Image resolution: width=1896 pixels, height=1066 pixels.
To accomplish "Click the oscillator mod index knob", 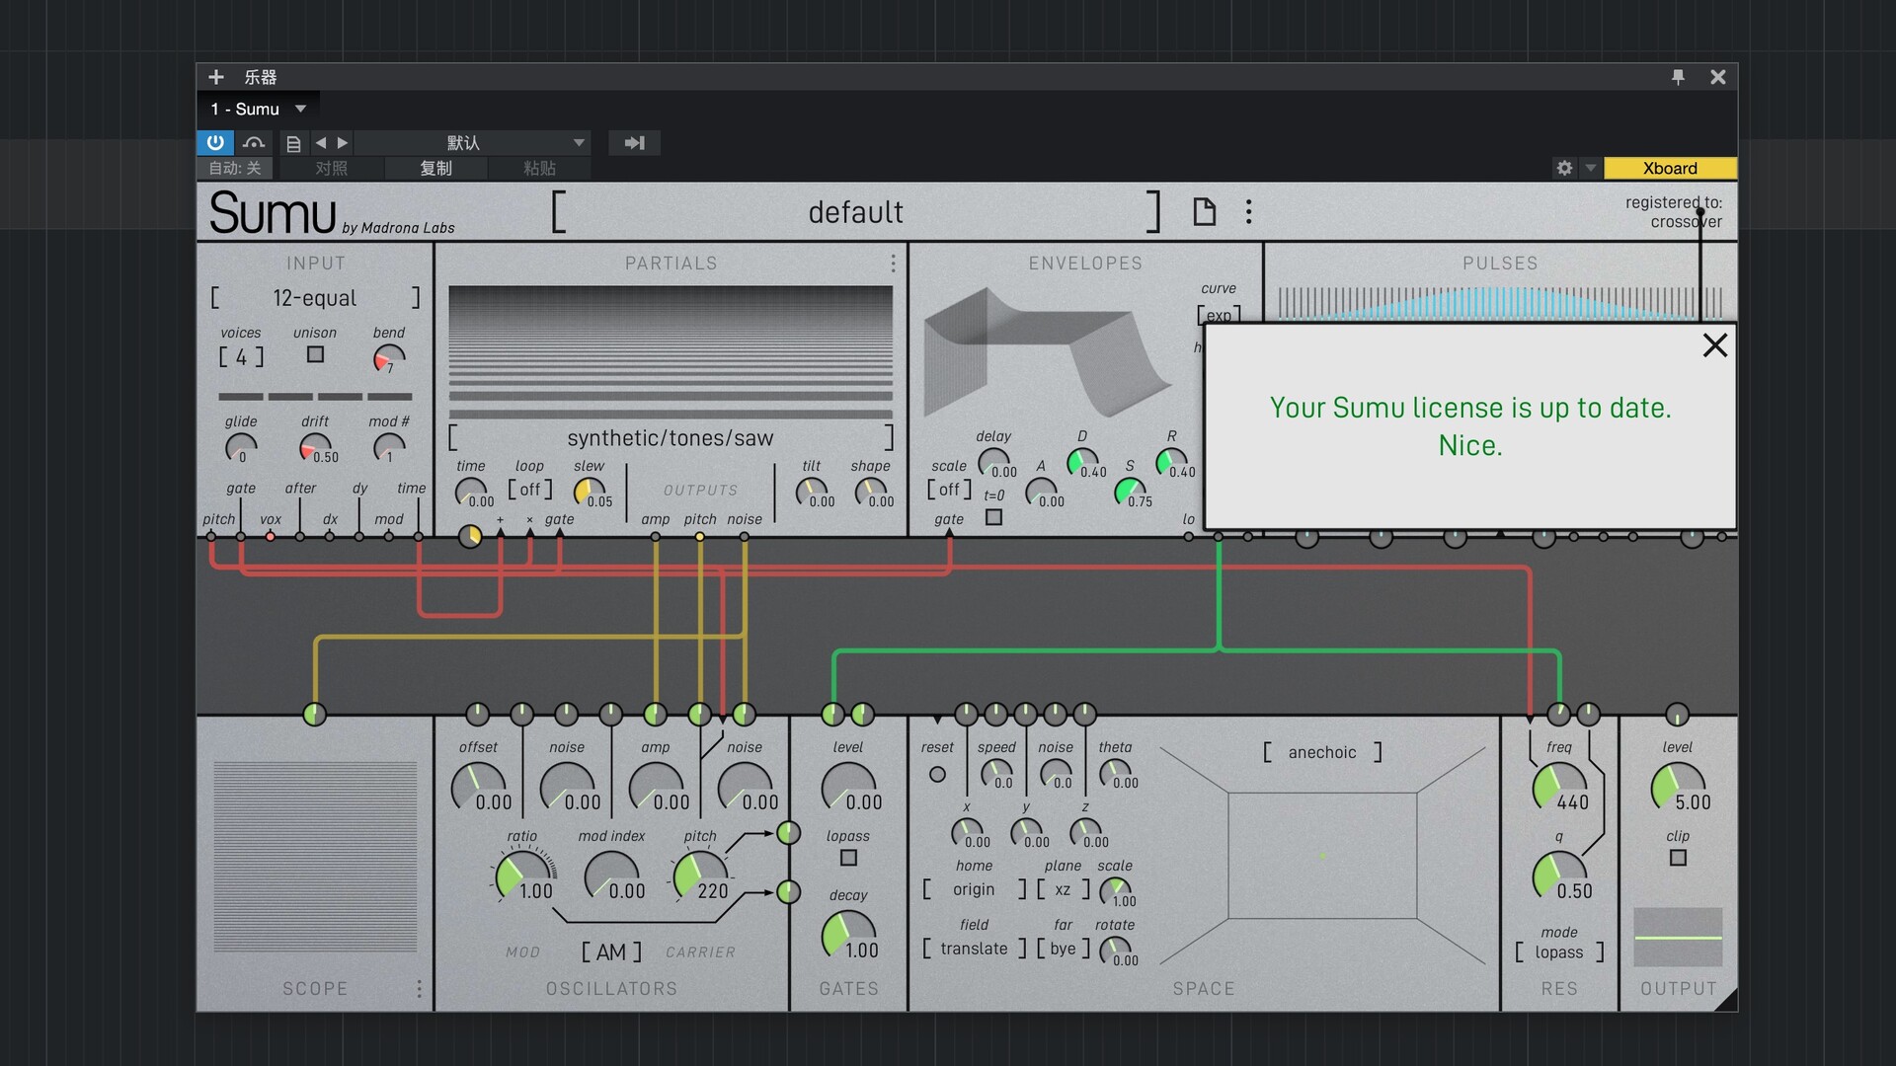I will (611, 875).
